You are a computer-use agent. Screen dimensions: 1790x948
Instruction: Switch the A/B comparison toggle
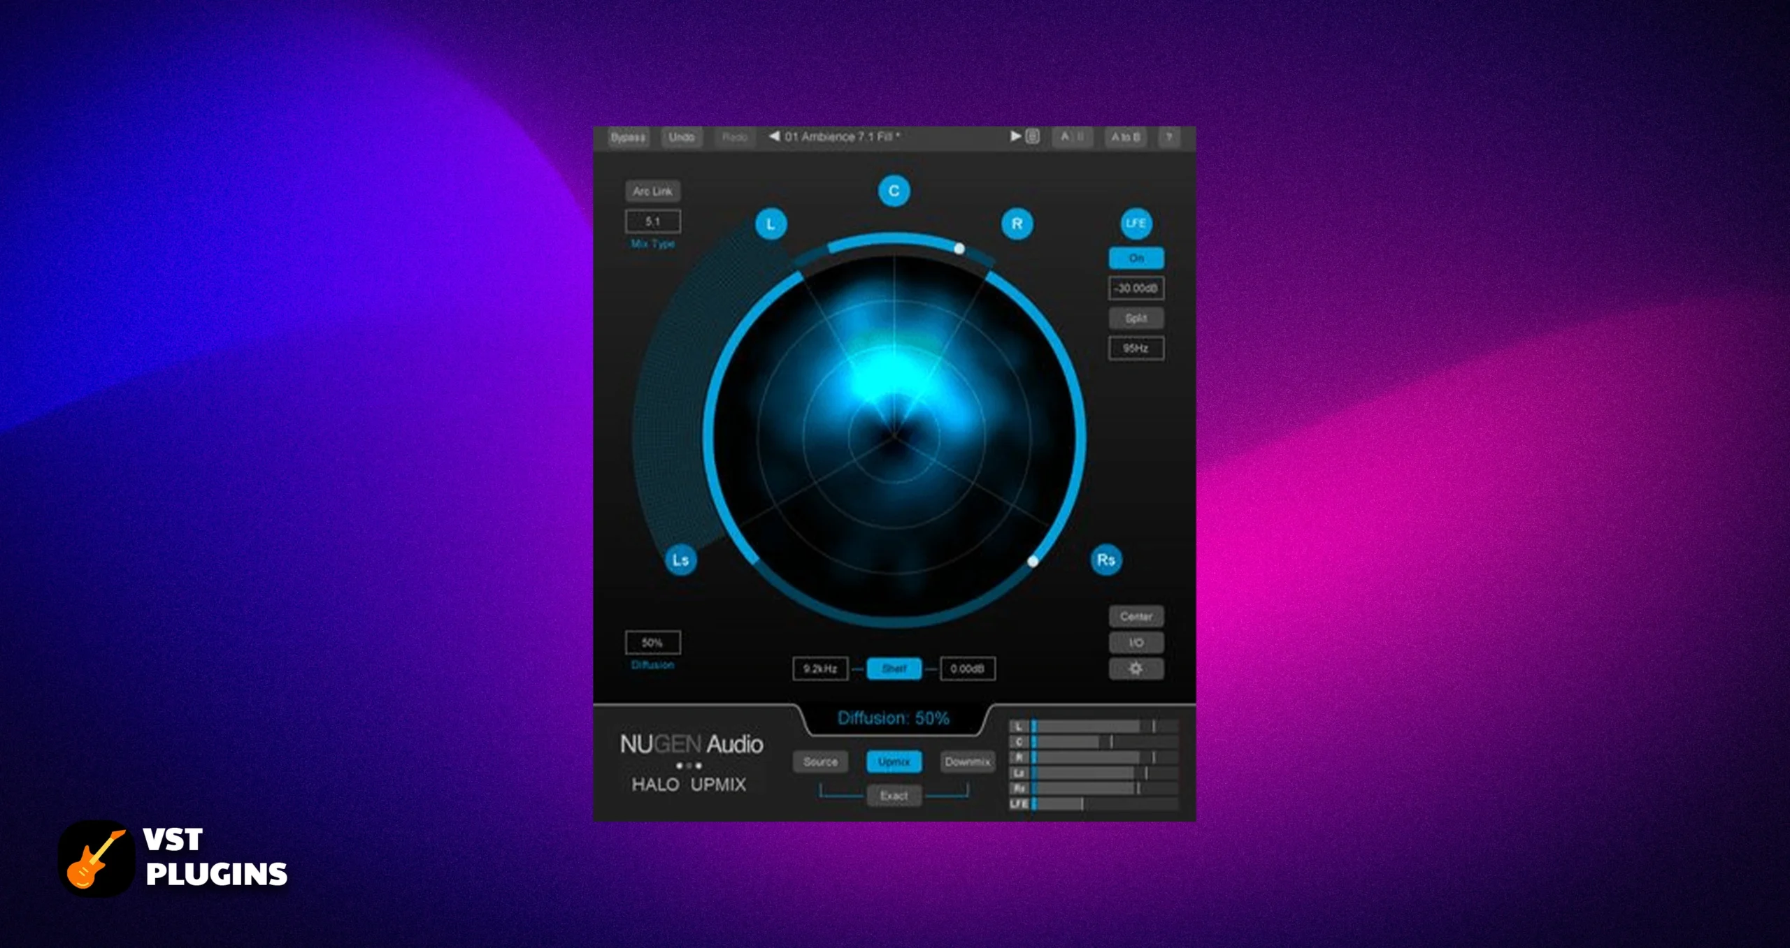[x=1072, y=137]
